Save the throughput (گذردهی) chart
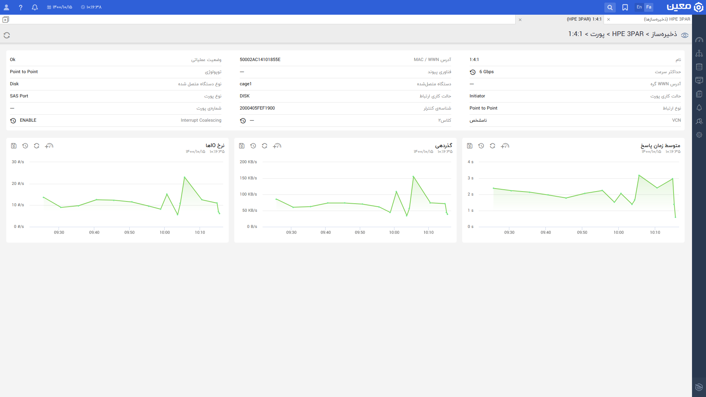This screenshot has height=397, width=706. [x=242, y=146]
